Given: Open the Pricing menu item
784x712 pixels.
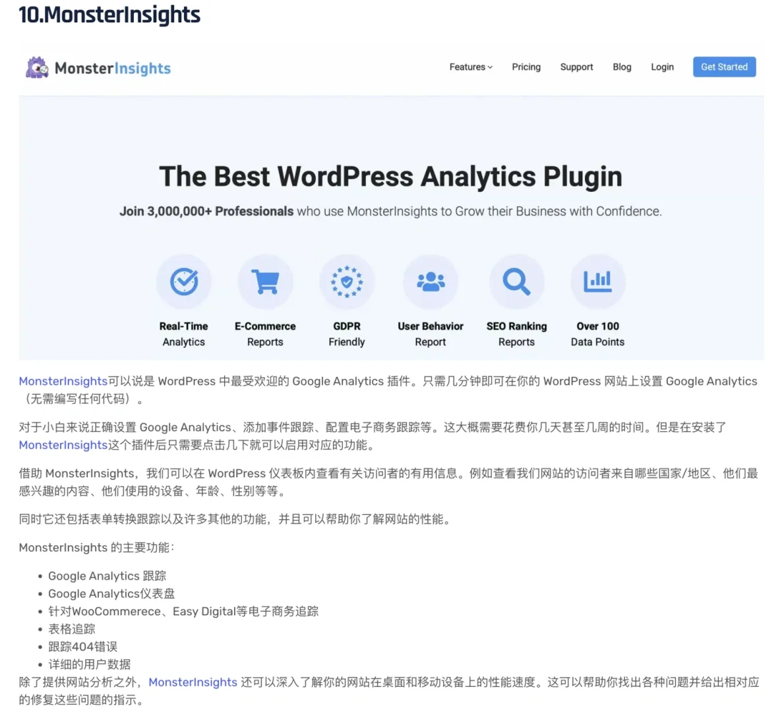Looking at the screenshot, I should [526, 67].
